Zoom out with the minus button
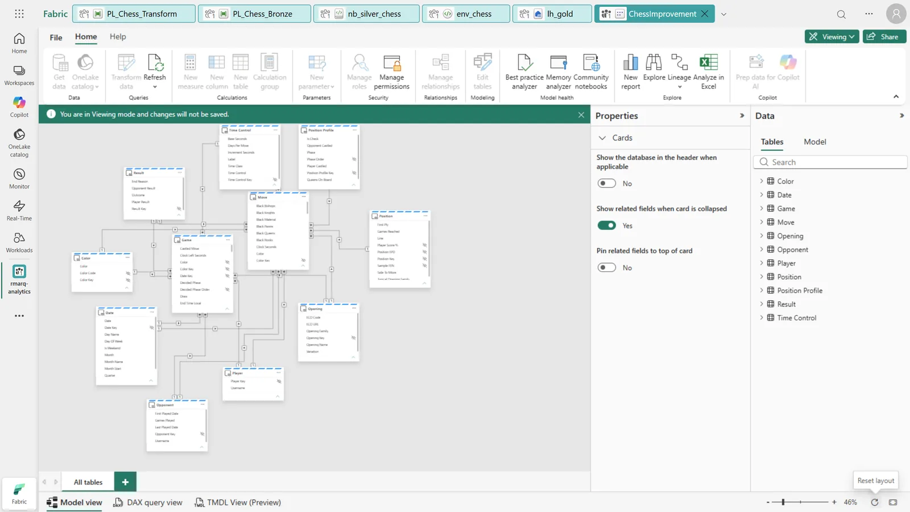The image size is (910, 512). click(x=768, y=502)
